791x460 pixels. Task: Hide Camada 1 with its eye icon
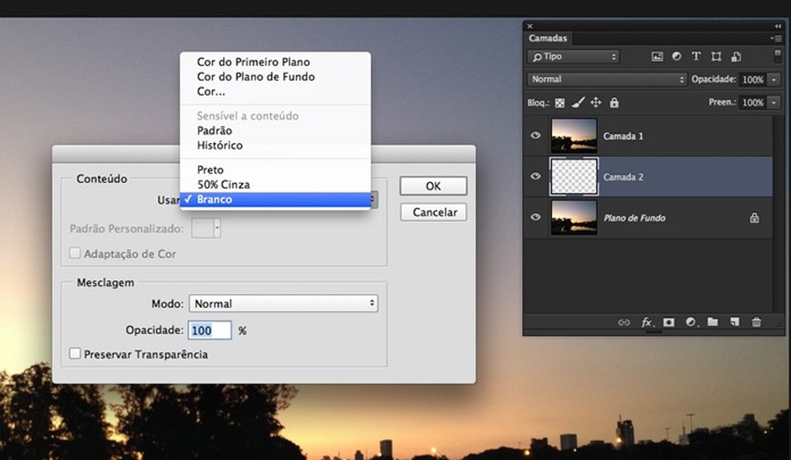coord(536,136)
